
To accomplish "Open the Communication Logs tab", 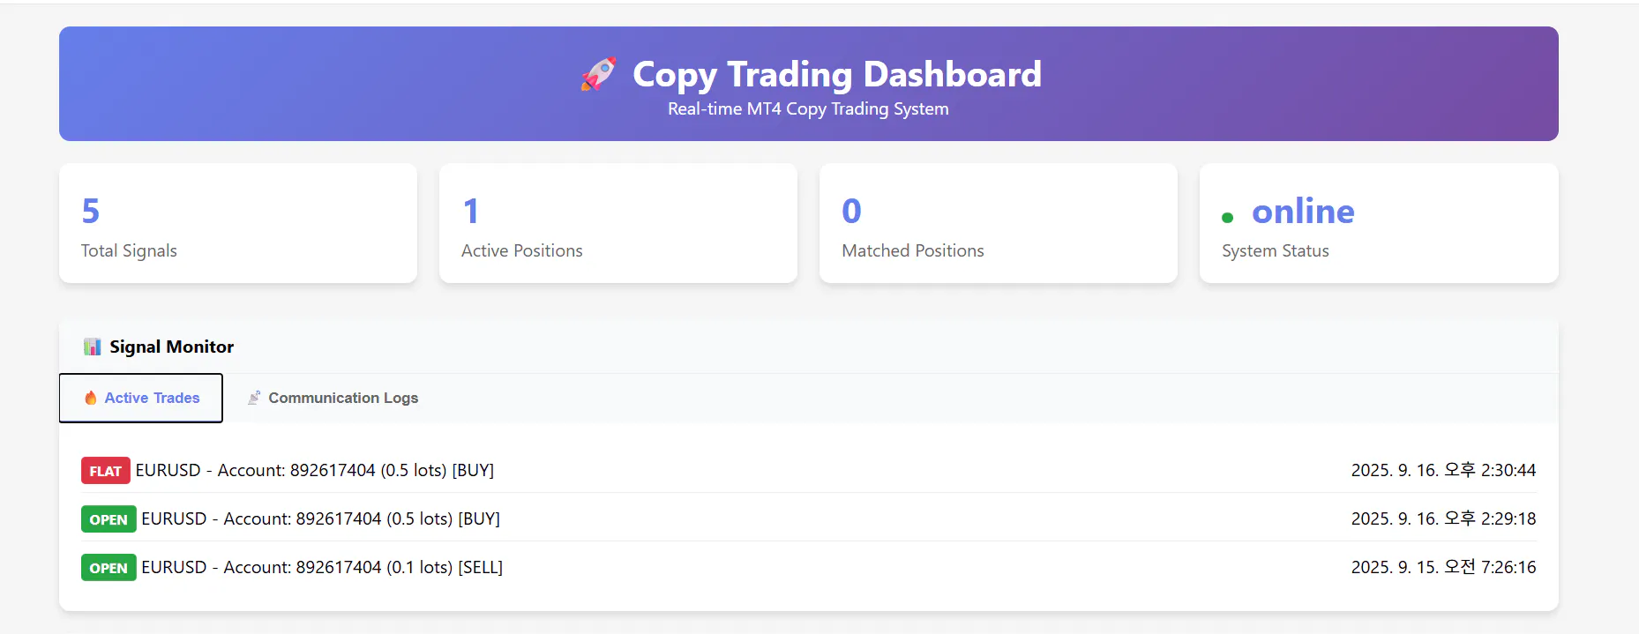I will point(342,398).
